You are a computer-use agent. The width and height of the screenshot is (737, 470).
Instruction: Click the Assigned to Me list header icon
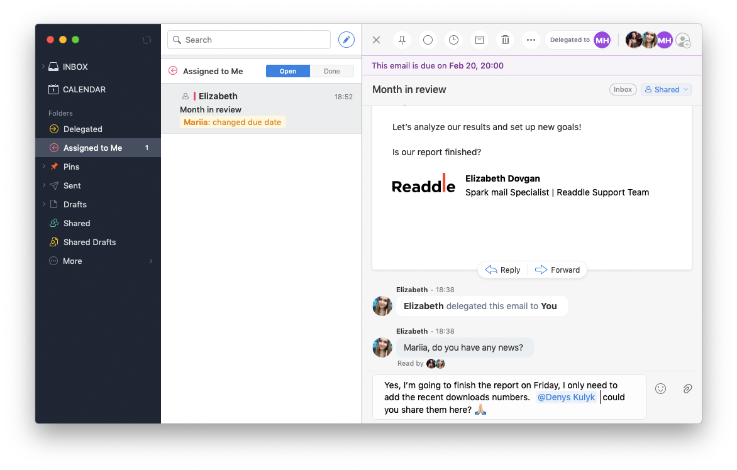(x=174, y=71)
